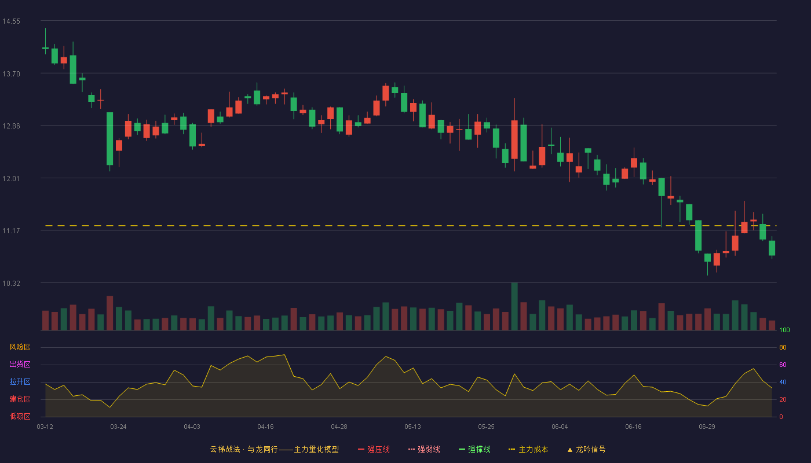The image size is (811, 463).
Task: Click the yellow dashed 主力成本 line on chart
Action: 411,226
